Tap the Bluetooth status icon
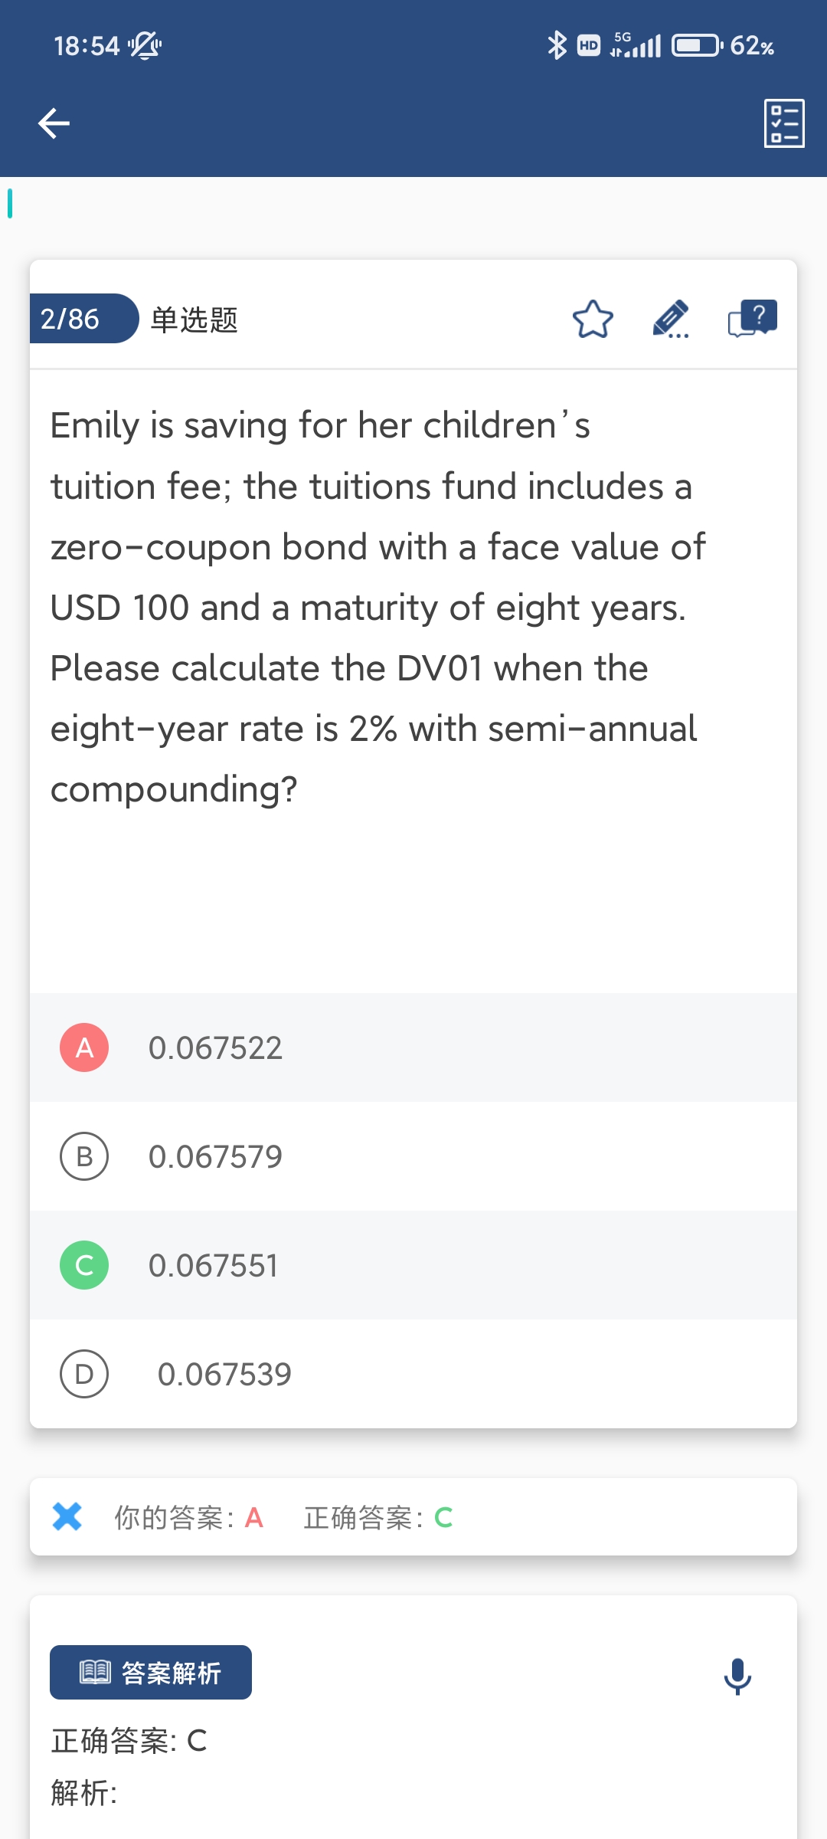Viewport: 827px width, 1839px height. click(557, 45)
